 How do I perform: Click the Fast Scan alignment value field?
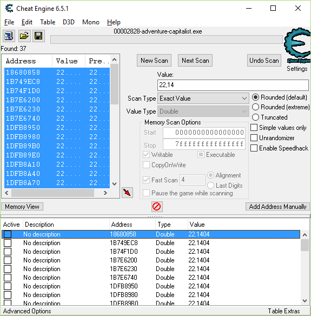(x=192, y=180)
